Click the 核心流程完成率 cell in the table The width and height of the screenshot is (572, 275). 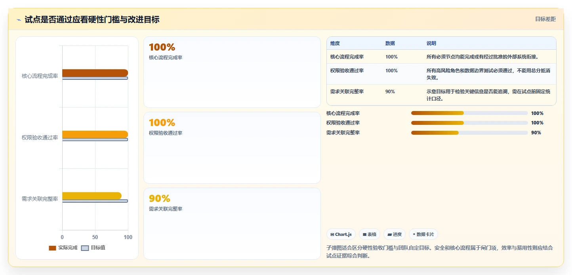[347, 57]
